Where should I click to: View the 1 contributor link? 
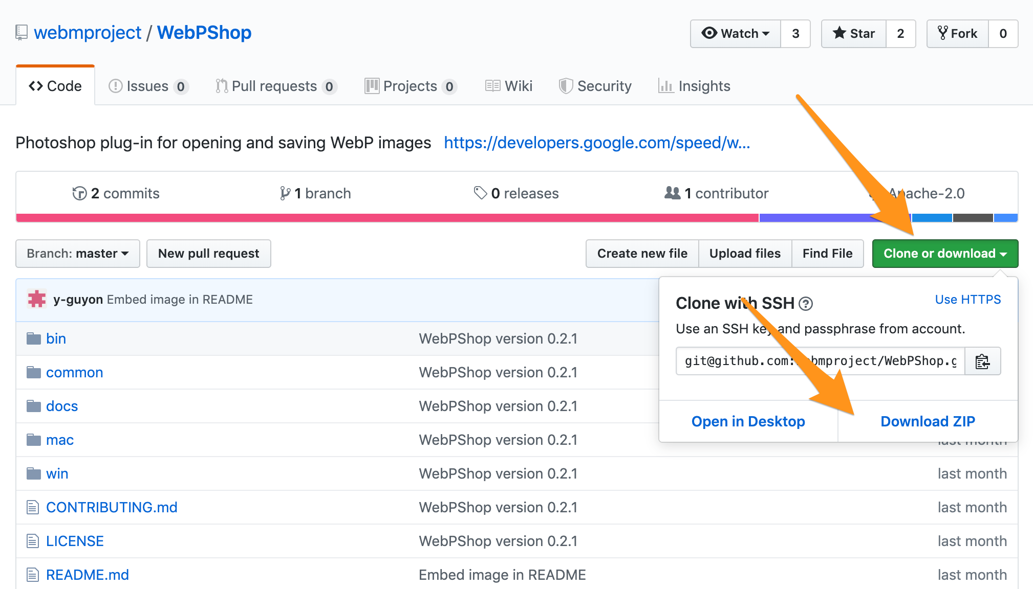[x=717, y=193]
